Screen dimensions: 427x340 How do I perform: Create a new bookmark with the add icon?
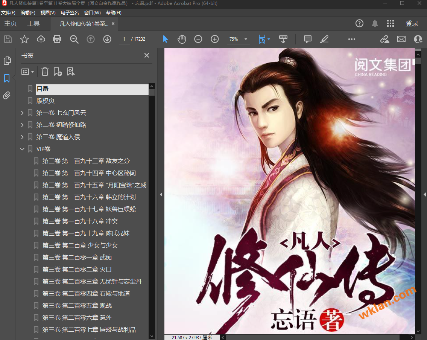coord(58,72)
